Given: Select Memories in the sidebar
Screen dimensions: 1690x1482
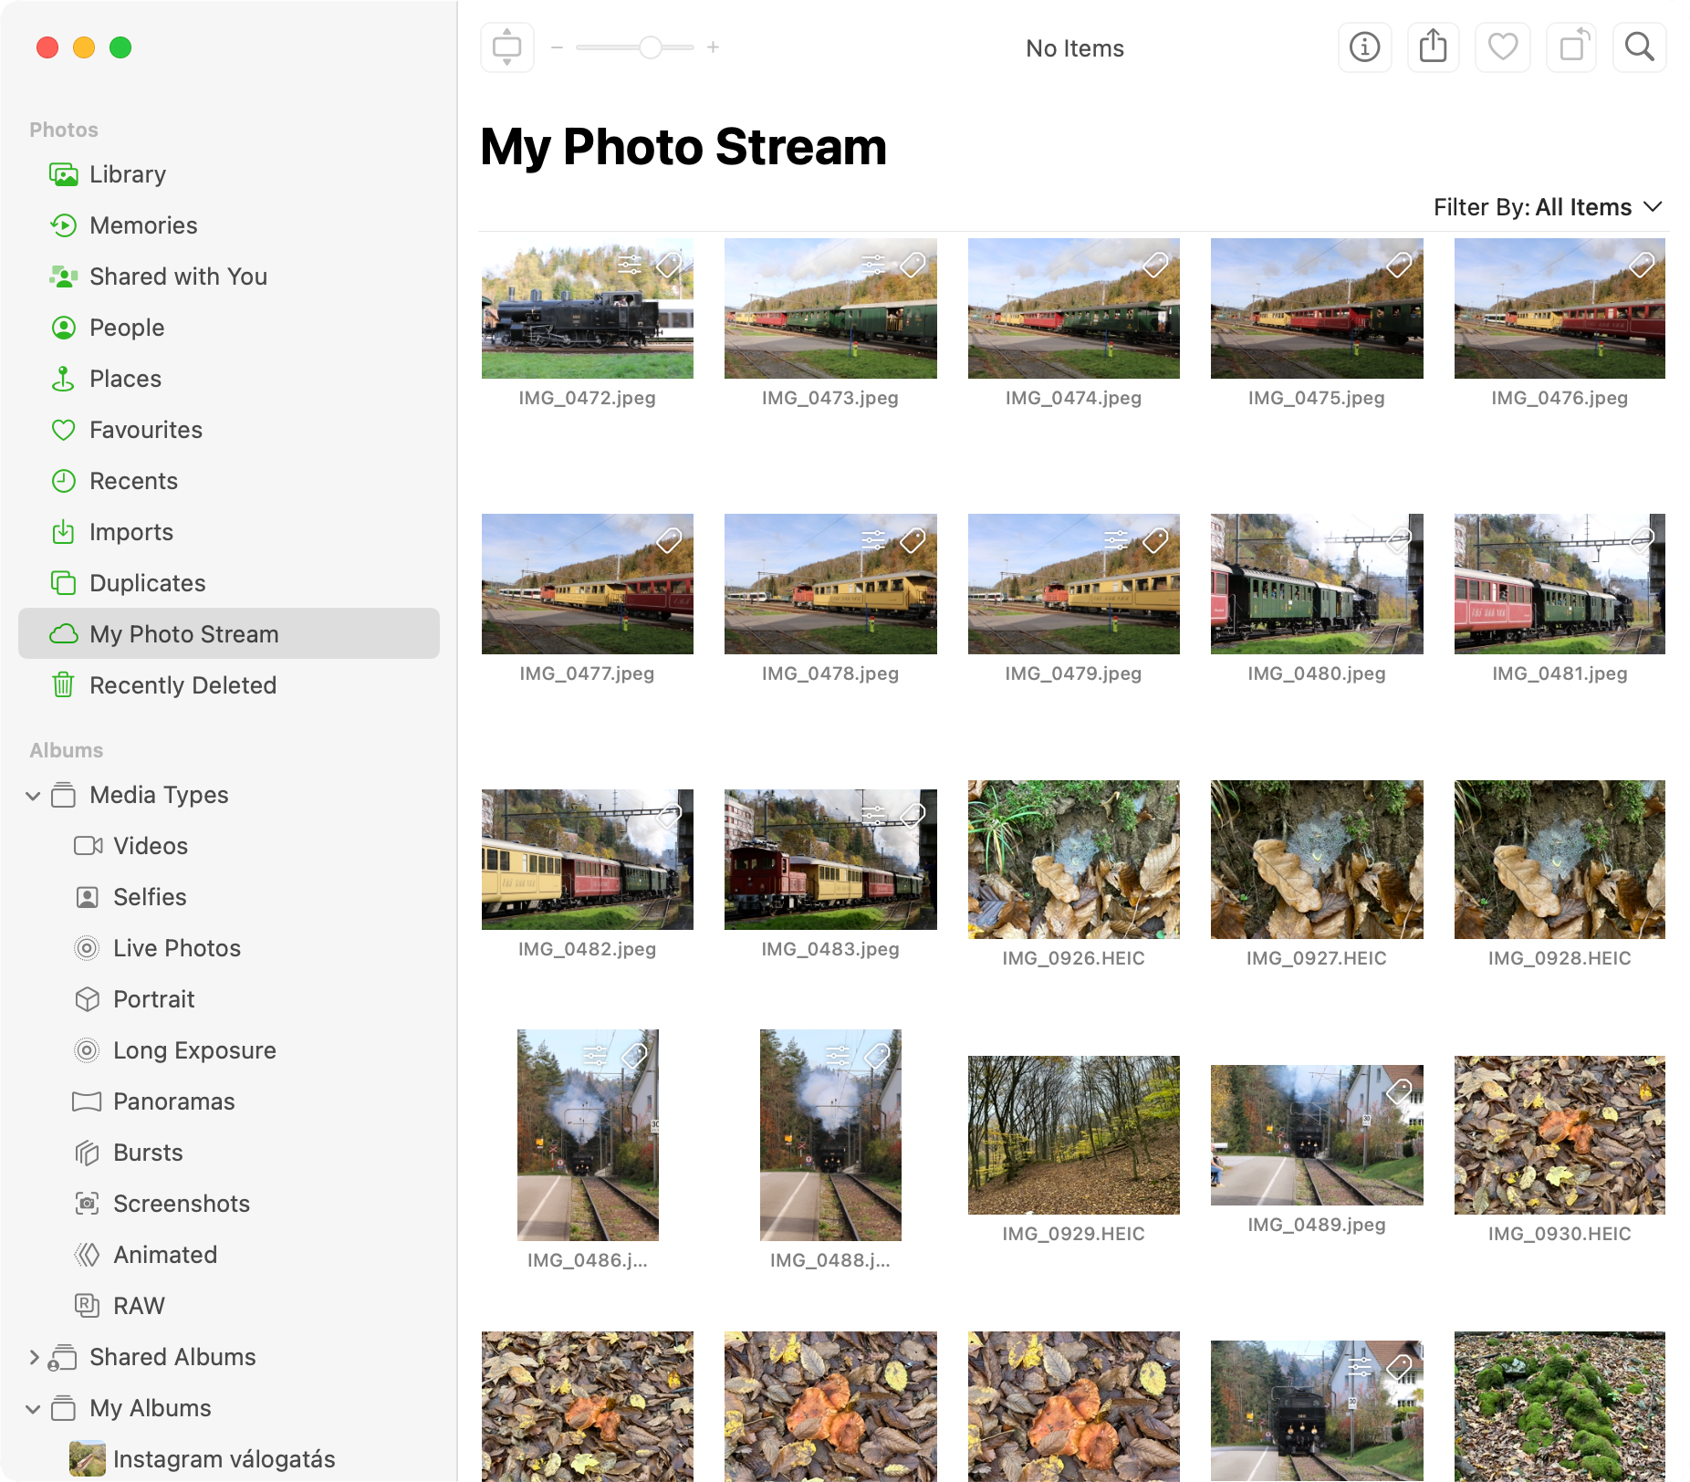Looking at the screenshot, I should [x=229, y=225].
